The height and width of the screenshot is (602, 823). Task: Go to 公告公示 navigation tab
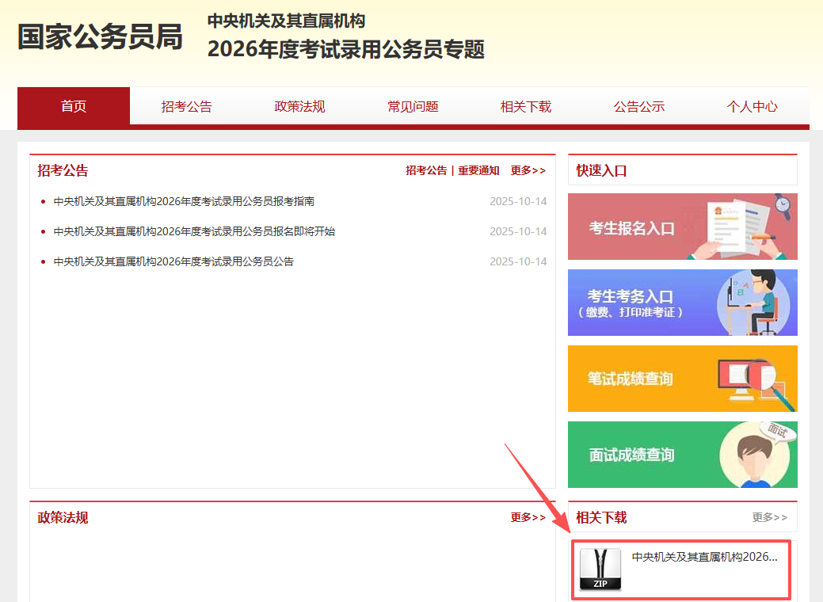(x=638, y=106)
